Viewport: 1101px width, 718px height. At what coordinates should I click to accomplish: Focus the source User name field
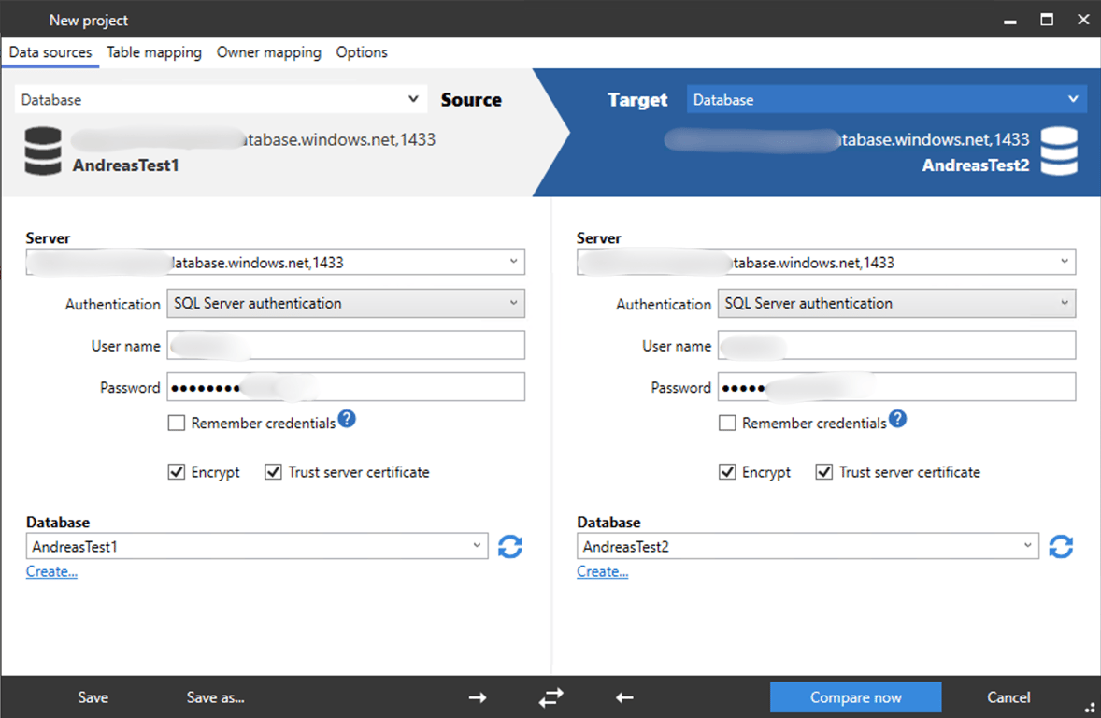tap(346, 346)
